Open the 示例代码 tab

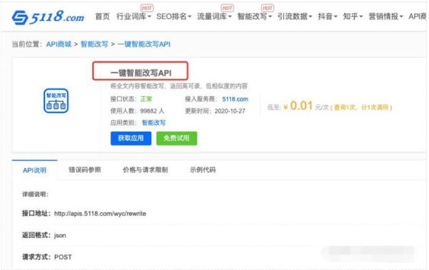pos(203,170)
